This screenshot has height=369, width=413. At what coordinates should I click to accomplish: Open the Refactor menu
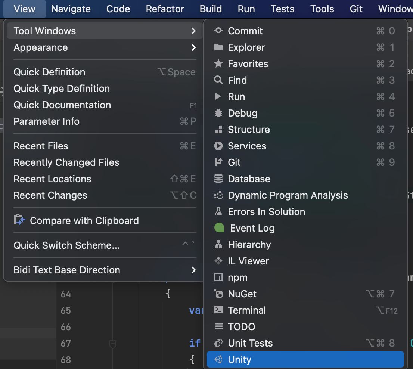point(165,9)
